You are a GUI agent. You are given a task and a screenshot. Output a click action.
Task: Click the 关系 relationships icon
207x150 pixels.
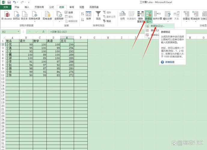click(176, 16)
